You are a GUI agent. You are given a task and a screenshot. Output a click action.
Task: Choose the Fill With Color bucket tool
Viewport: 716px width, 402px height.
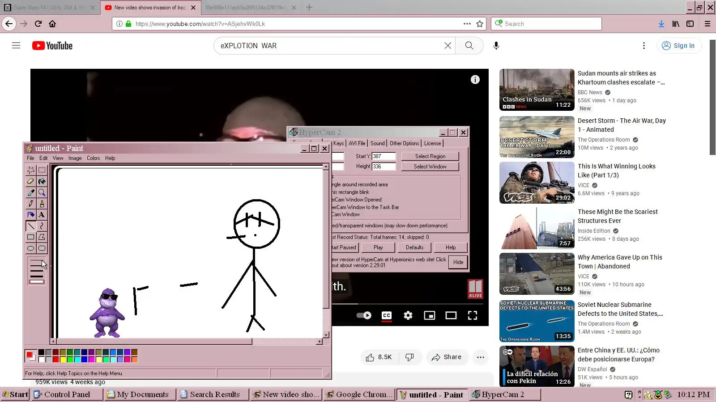(x=42, y=181)
